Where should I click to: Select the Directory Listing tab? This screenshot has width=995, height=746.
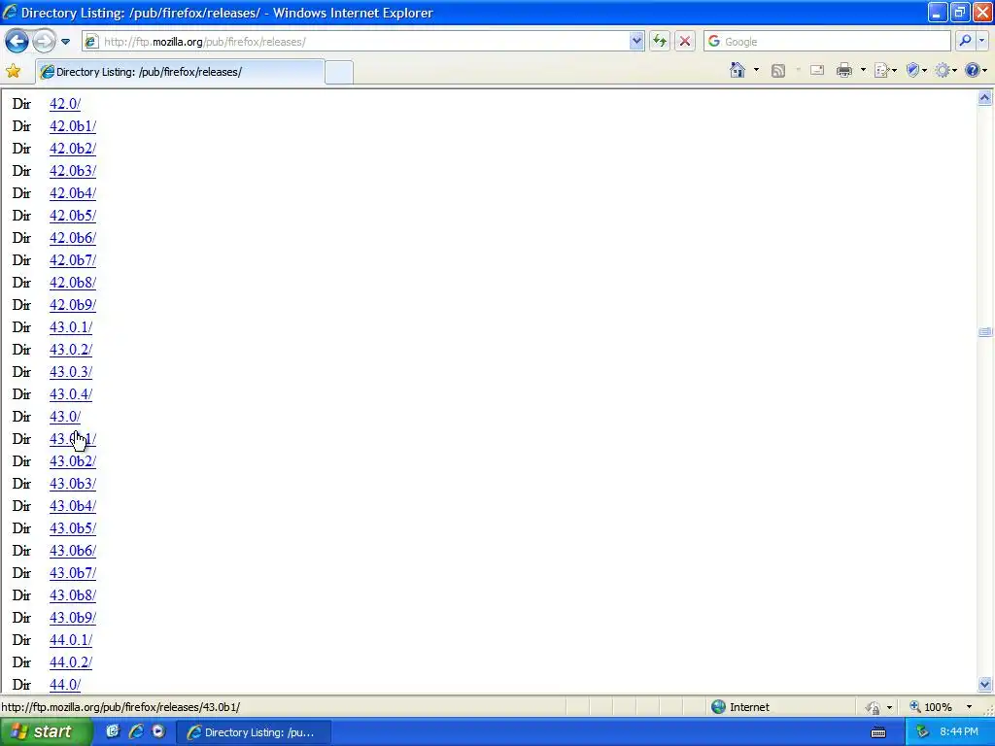click(180, 72)
